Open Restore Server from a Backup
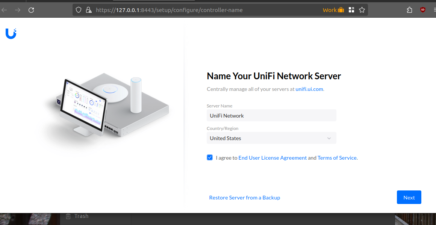436x225 pixels. point(244,198)
